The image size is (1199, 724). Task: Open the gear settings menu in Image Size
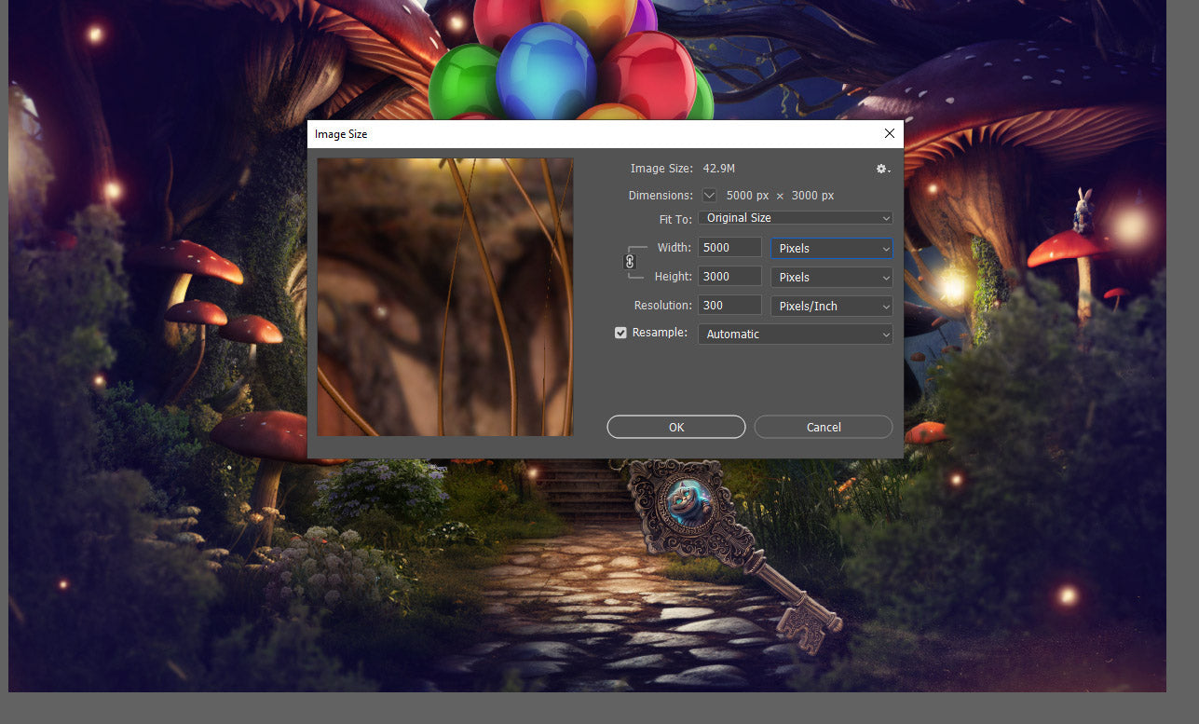point(882,169)
